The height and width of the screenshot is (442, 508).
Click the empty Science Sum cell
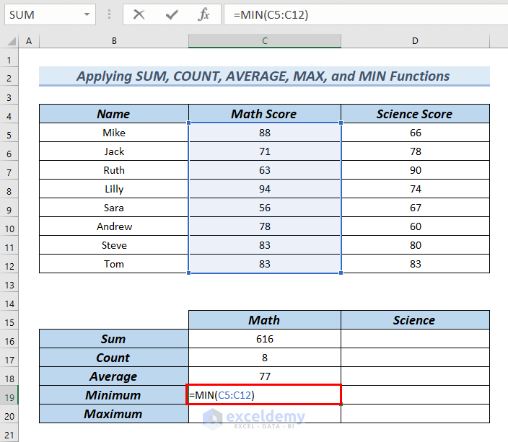[x=415, y=339]
